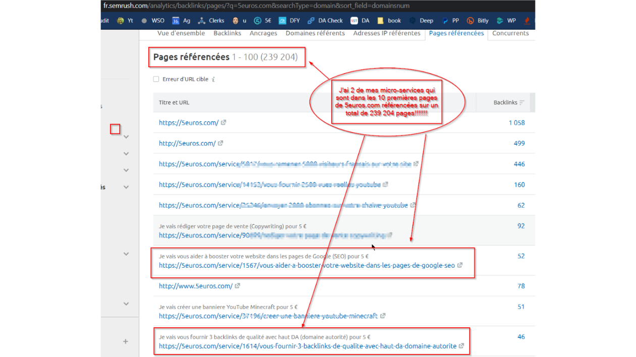Click the 51 backlinks count
This screenshot has width=636, height=357.
coord(521,307)
